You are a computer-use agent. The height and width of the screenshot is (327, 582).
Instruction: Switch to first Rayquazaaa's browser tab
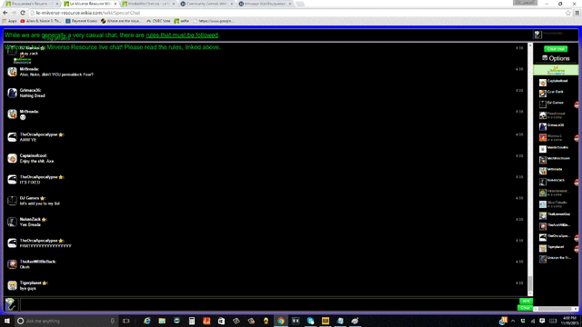pos(32,4)
